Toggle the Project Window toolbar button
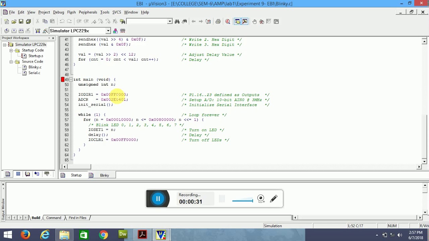This screenshot has width=429, height=241. (238, 21)
